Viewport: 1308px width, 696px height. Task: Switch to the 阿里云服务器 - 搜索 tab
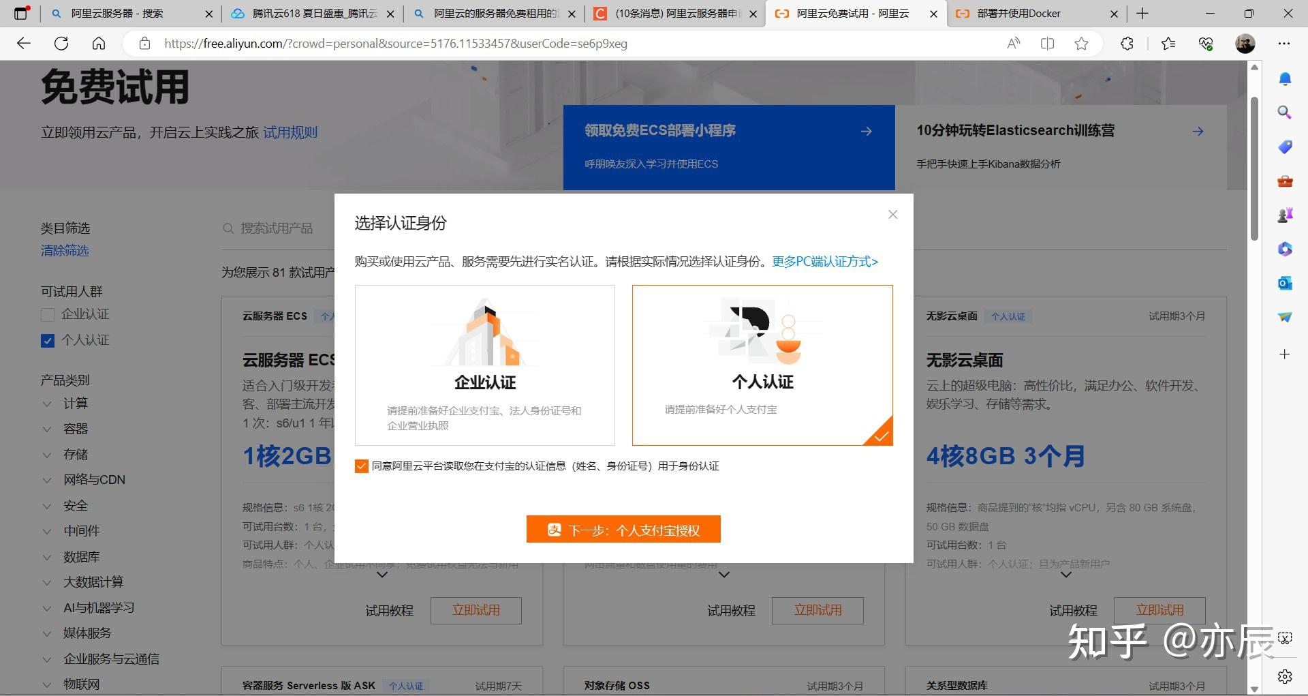(131, 13)
